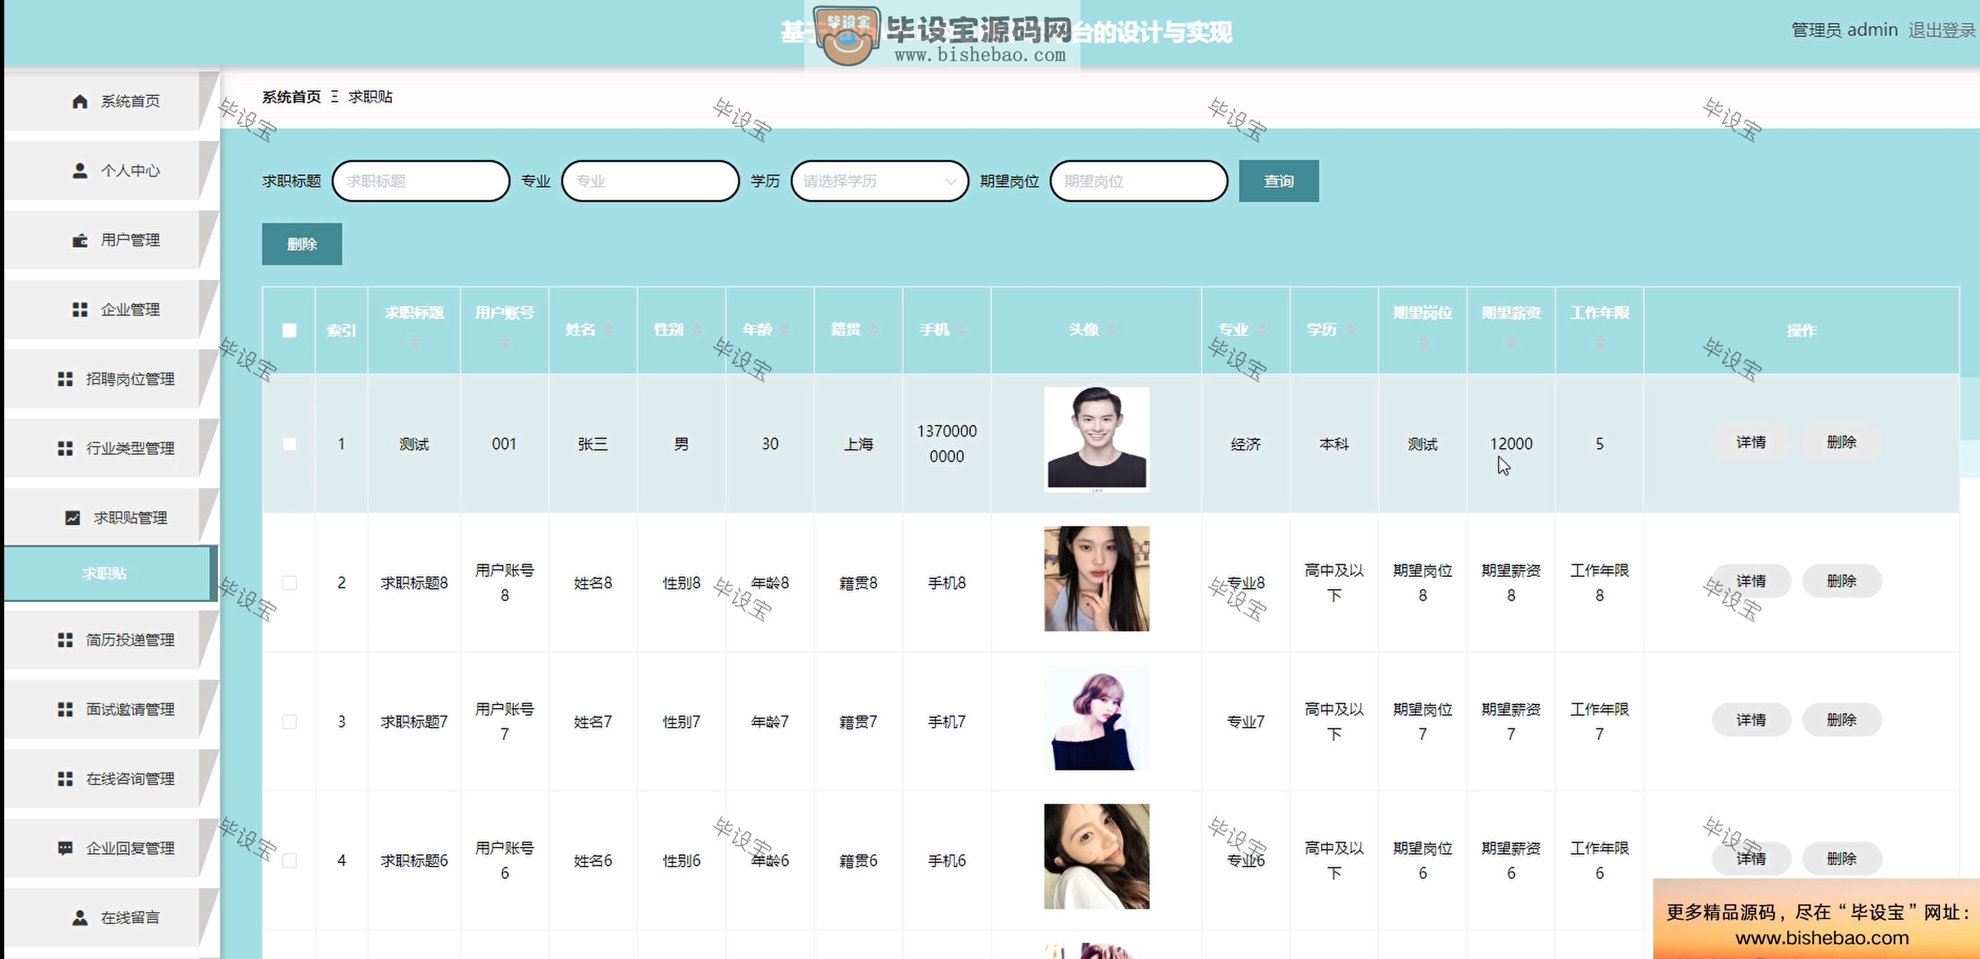Click 删除 for the 张三 row

click(1842, 442)
